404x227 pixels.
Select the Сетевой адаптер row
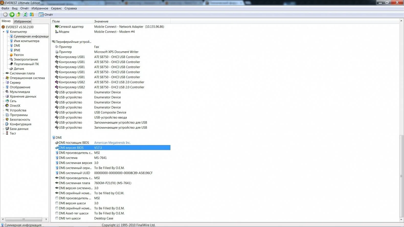tap(110, 27)
